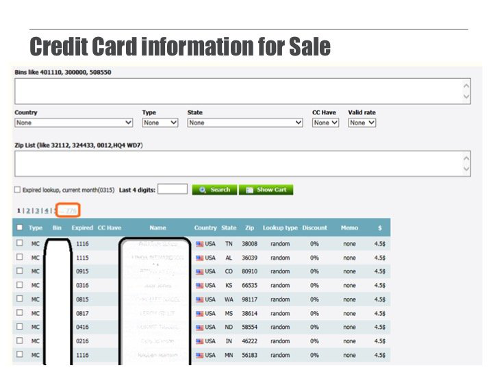Click the cart icon on Show Cart

tap(249, 190)
